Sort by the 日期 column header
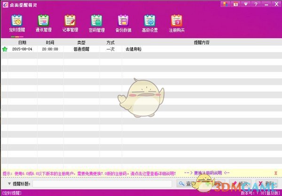282x196 pixels. click(x=22, y=42)
